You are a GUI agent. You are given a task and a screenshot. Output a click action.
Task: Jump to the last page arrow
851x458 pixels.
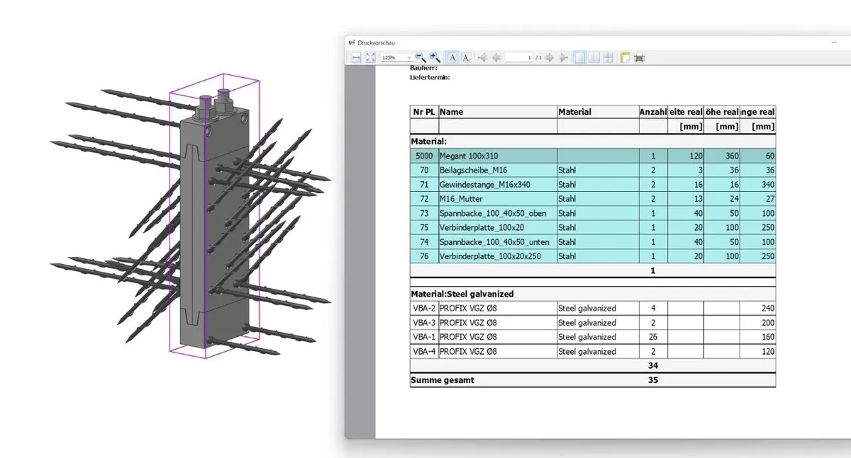click(x=564, y=57)
